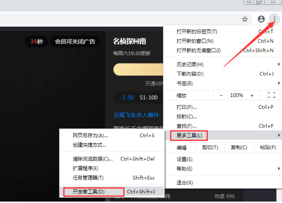Open 设置(S) from the menu
Screen dimensions: 282x203
tap(223, 160)
